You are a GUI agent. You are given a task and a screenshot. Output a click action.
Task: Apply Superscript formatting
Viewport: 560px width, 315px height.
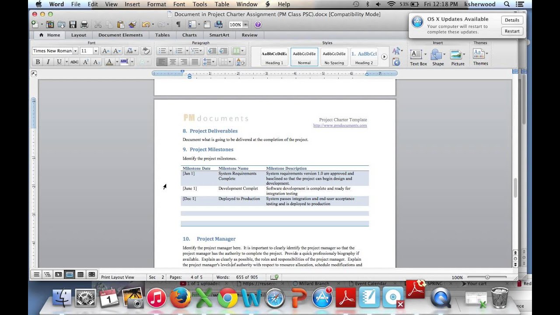point(86,62)
